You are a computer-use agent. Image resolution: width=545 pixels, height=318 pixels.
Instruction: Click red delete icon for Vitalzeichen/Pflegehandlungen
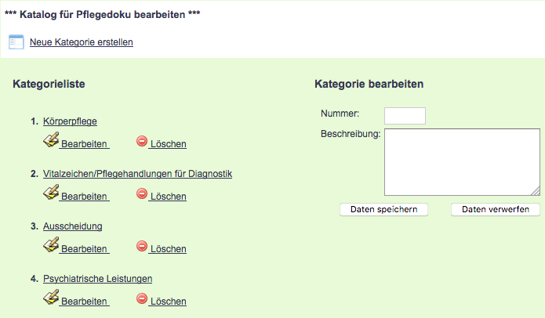(x=142, y=194)
